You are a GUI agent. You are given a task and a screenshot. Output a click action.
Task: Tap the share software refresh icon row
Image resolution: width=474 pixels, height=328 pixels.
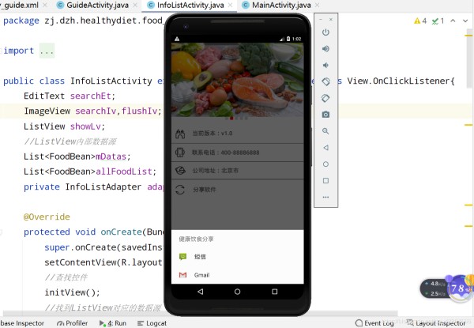pos(237,190)
